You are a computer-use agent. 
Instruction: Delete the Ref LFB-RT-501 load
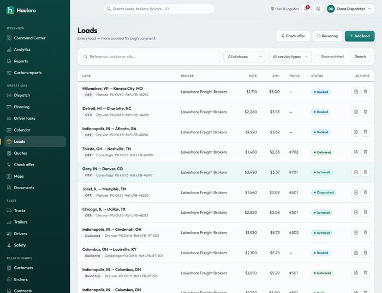[x=365, y=273]
